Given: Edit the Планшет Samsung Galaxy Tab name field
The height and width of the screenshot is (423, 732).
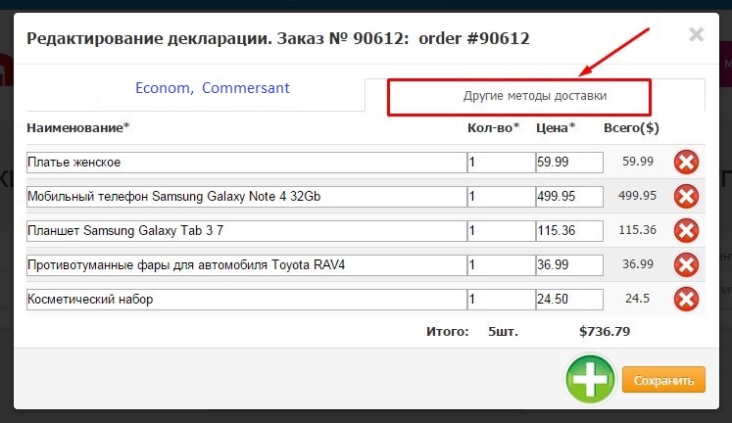Looking at the screenshot, I should coord(246,230).
